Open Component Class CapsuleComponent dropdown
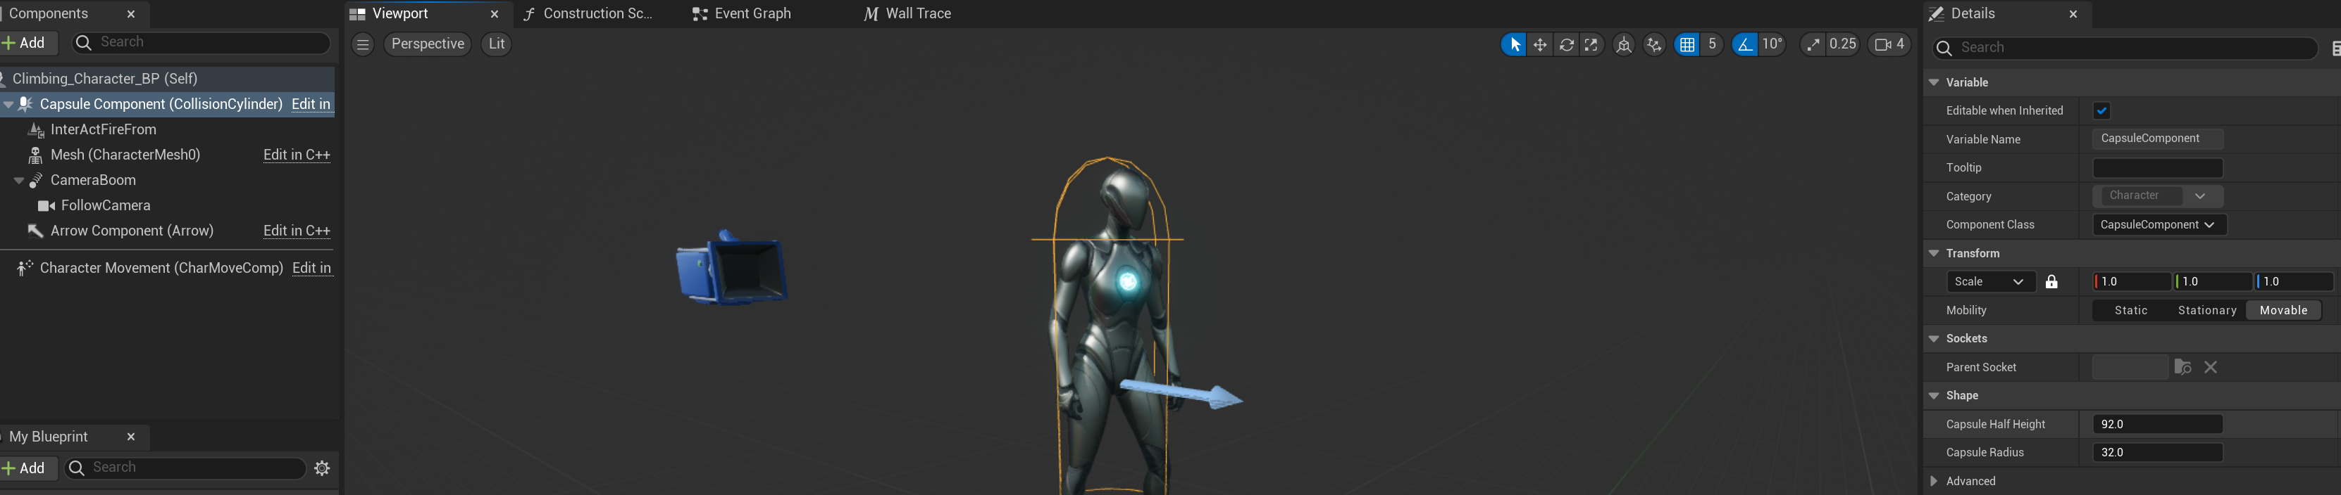This screenshot has height=495, width=2341. tap(2159, 225)
